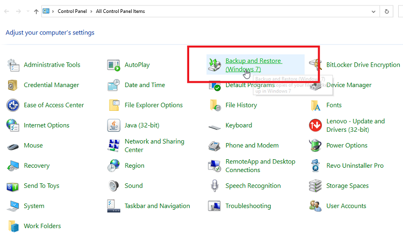Click the Control Panel icon in address bar
403x235 pixels.
pyautogui.click(x=46, y=11)
